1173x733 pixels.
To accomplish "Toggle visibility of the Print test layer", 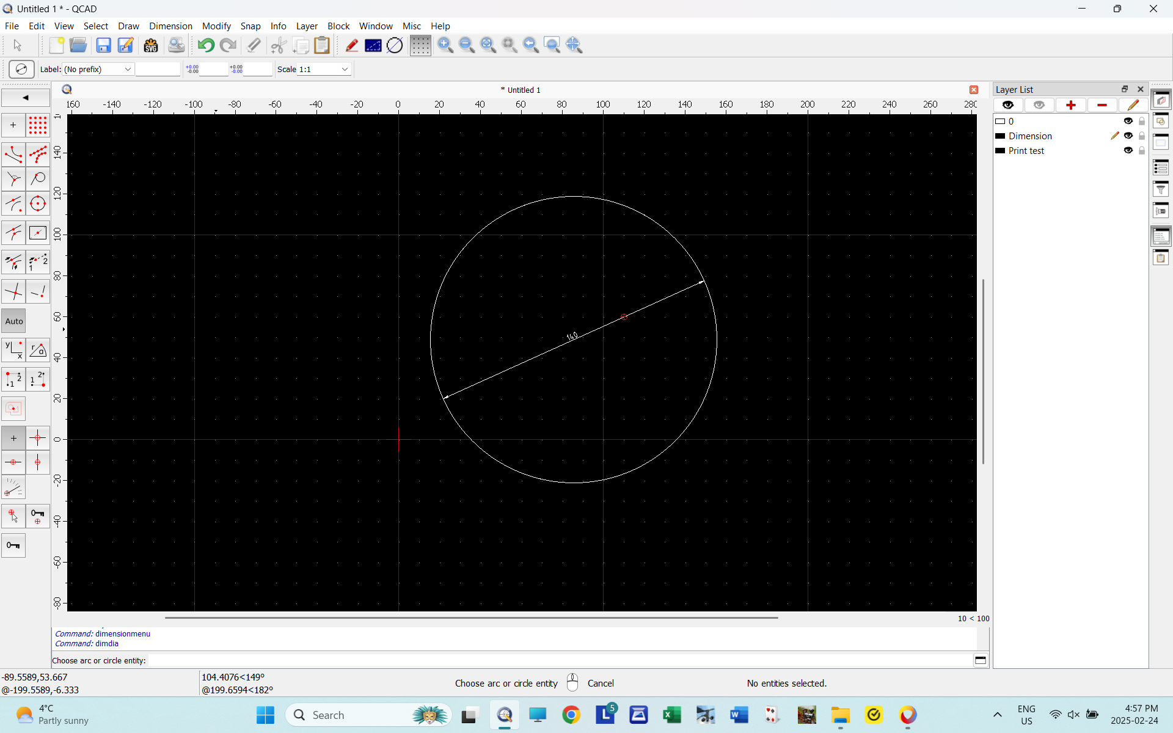I will click(x=1128, y=150).
